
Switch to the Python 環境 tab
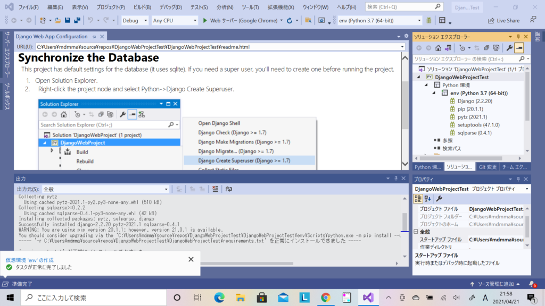point(428,167)
